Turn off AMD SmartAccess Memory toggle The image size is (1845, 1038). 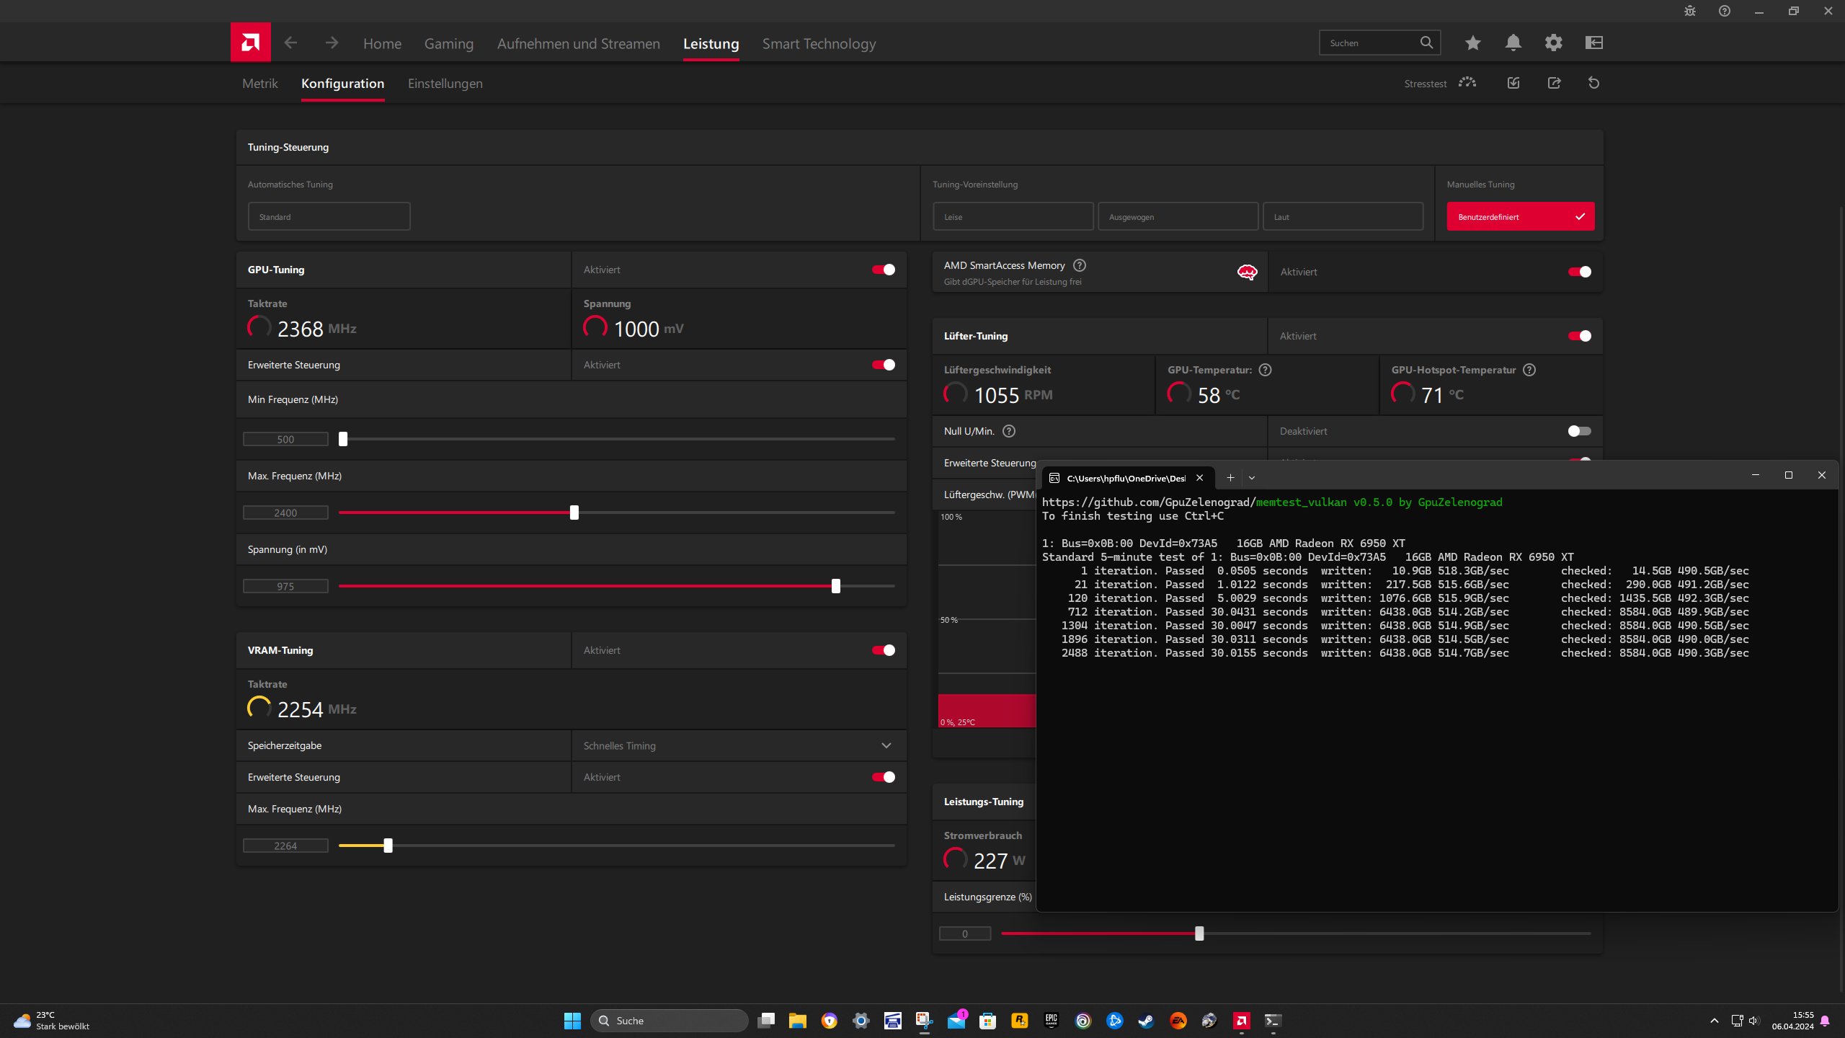pyautogui.click(x=1578, y=272)
